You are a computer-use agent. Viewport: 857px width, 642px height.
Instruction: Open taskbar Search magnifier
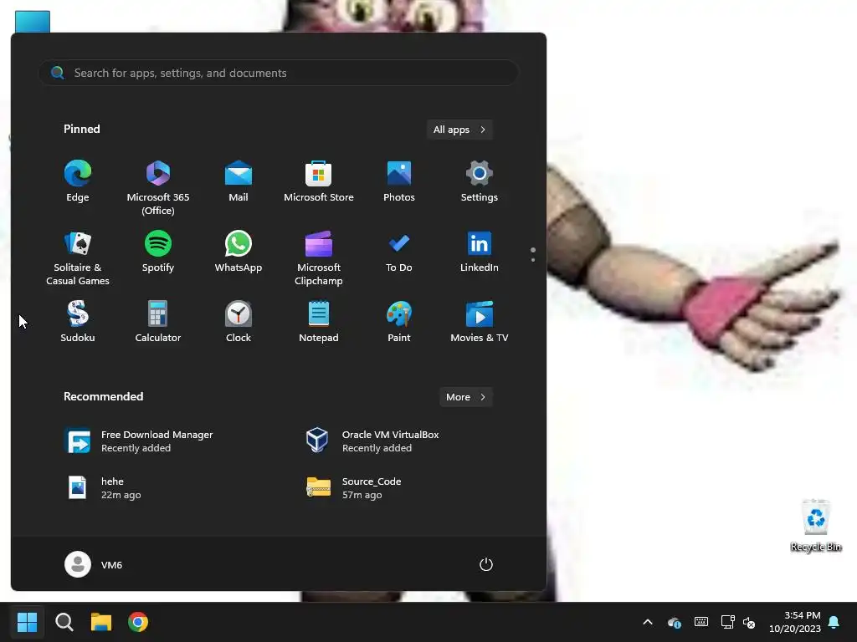pos(64,622)
